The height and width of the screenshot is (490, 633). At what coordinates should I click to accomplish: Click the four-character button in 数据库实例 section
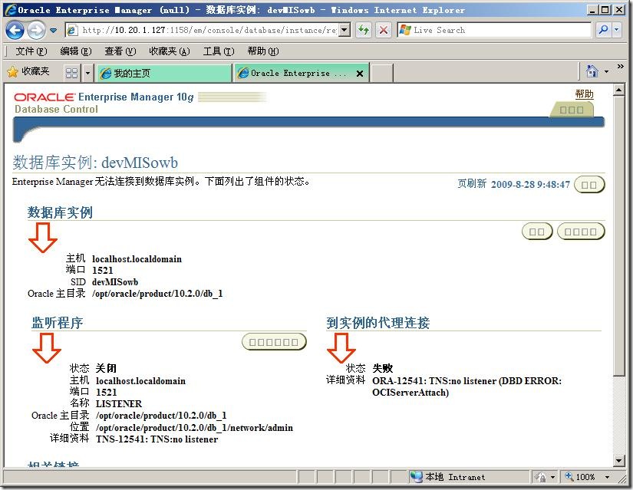point(581,232)
